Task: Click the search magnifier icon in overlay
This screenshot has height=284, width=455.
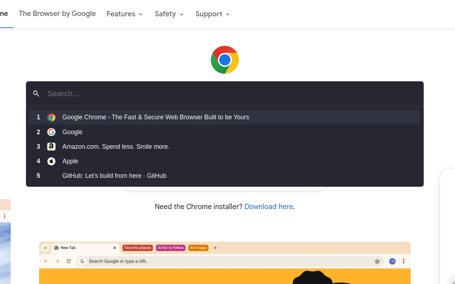Action: [36, 94]
